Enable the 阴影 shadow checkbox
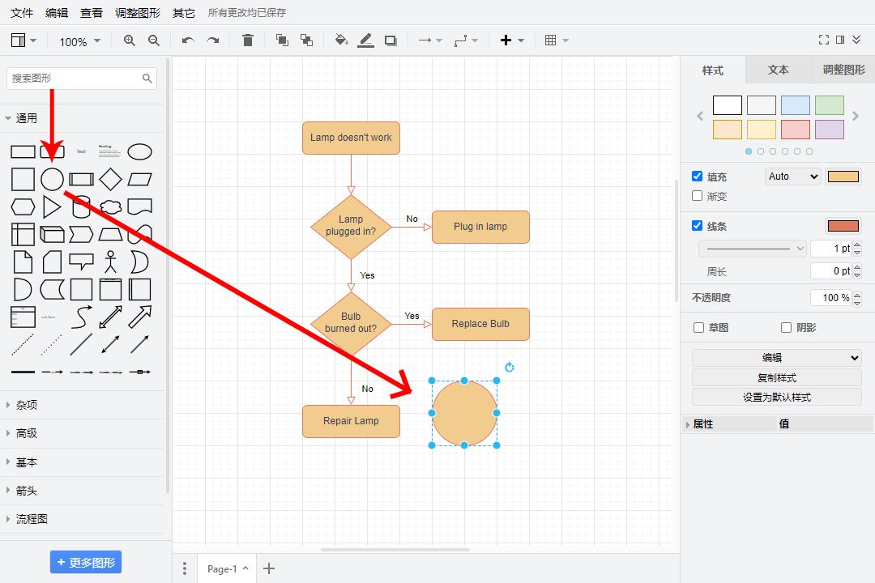Viewport: 875px width, 583px height. pos(786,328)
